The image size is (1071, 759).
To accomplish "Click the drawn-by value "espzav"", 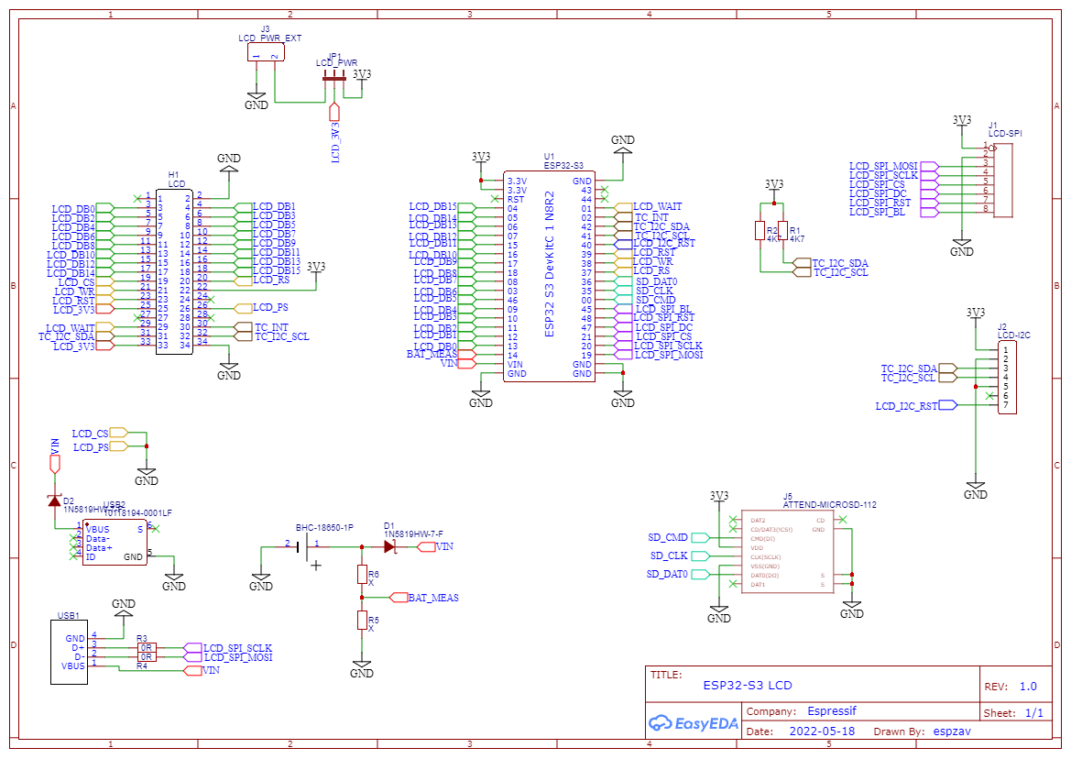I will (x=952, y=731).
